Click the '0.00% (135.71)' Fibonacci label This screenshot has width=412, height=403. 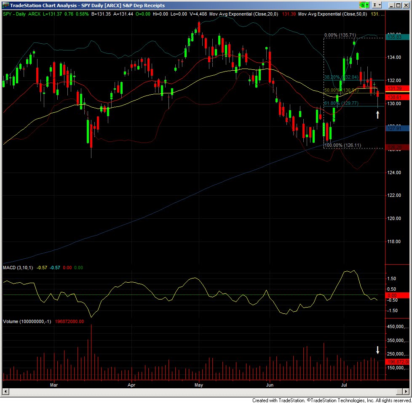tap(340, 35)
